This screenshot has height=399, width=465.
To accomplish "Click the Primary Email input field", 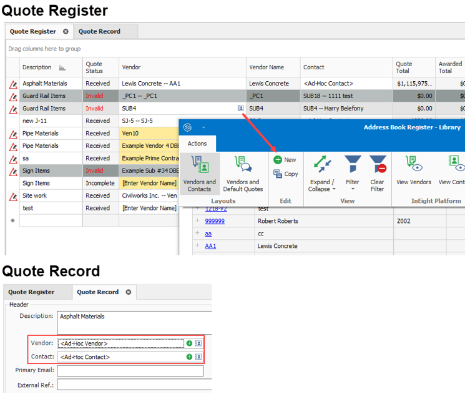I will click(x=130, y=371).
